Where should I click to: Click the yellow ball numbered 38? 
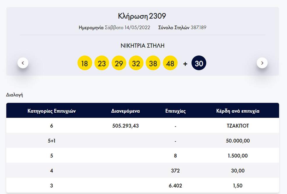[x=153, y=63]
